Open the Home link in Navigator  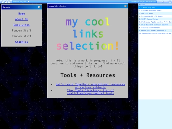(x=22, y=14)
